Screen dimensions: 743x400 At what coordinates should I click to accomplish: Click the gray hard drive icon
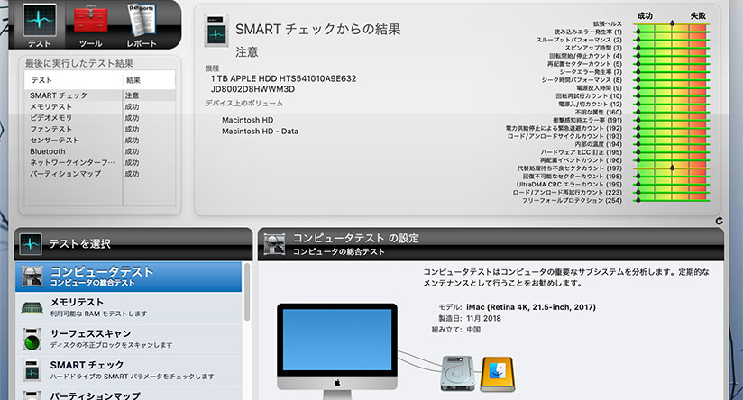tap(458, 374)
